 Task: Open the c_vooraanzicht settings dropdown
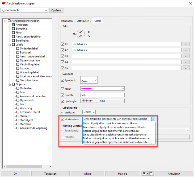24,10
